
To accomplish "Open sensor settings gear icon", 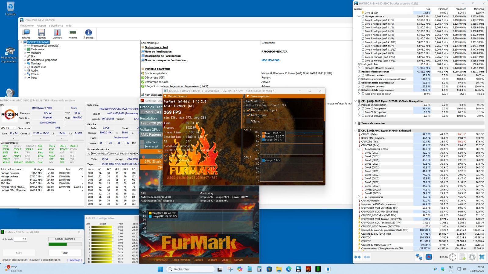I will pos(472,257).
